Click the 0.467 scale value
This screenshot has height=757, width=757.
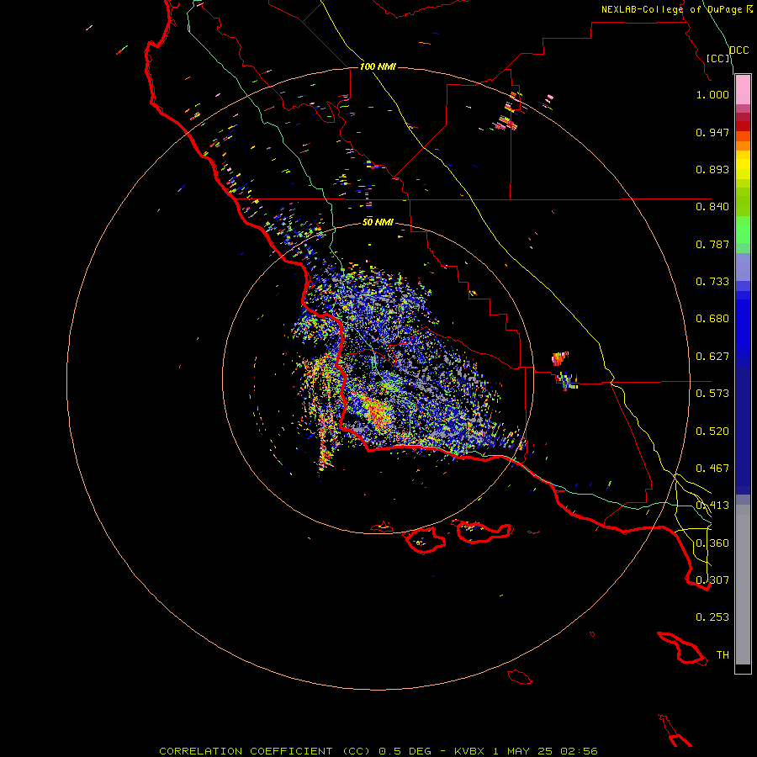pos(712,468)
